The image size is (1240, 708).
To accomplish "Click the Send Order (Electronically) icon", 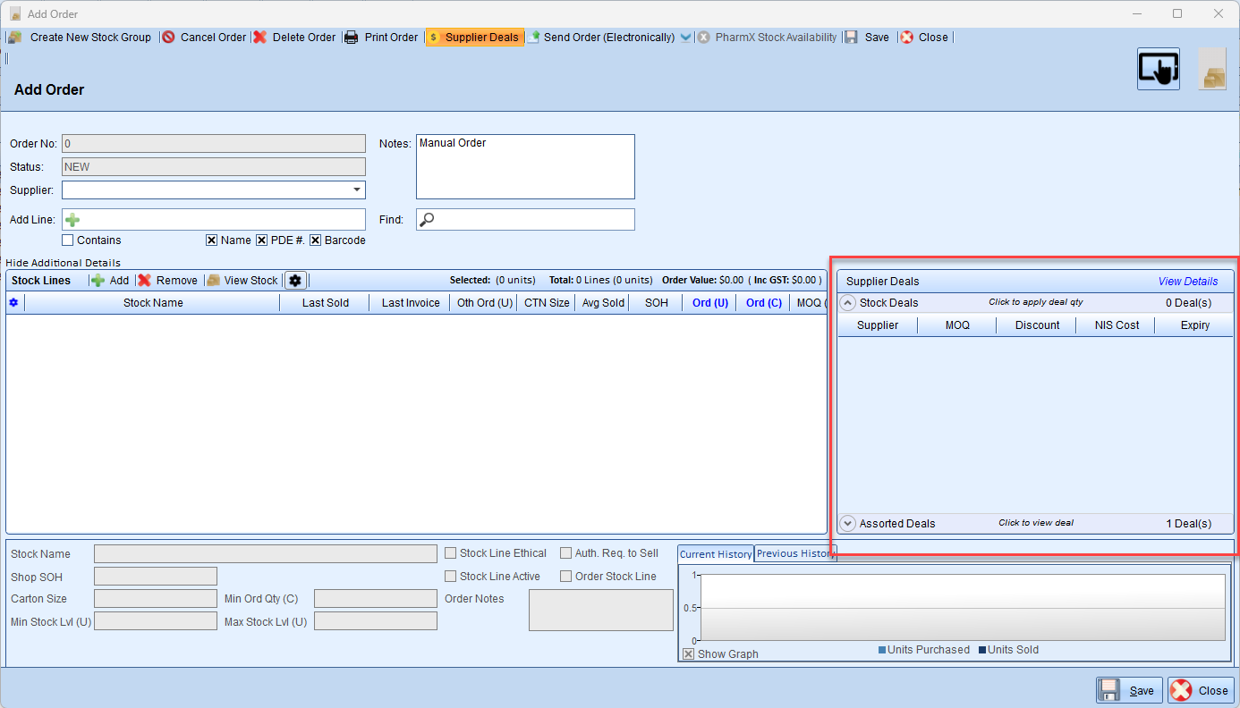I will tap(533, 38).
